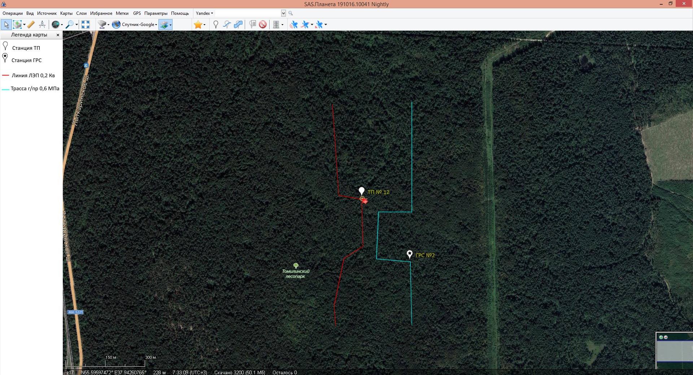Click the favorites star icon
The image size is (693, 375).
(x=198, y=25)
